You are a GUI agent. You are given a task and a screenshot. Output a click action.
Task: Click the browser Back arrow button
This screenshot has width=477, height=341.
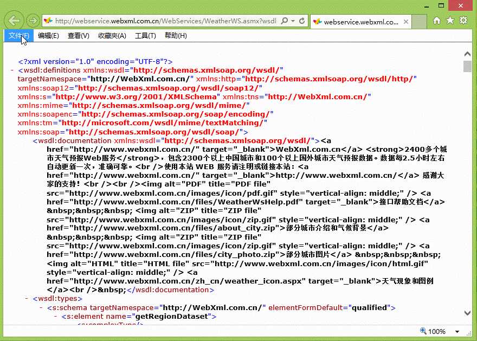(14, 21)
